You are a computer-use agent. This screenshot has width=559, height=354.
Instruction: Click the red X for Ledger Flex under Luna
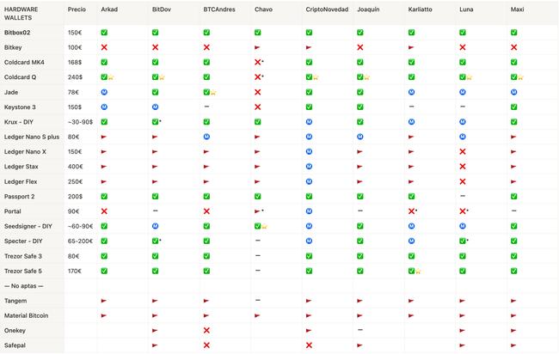coord(462,181)
